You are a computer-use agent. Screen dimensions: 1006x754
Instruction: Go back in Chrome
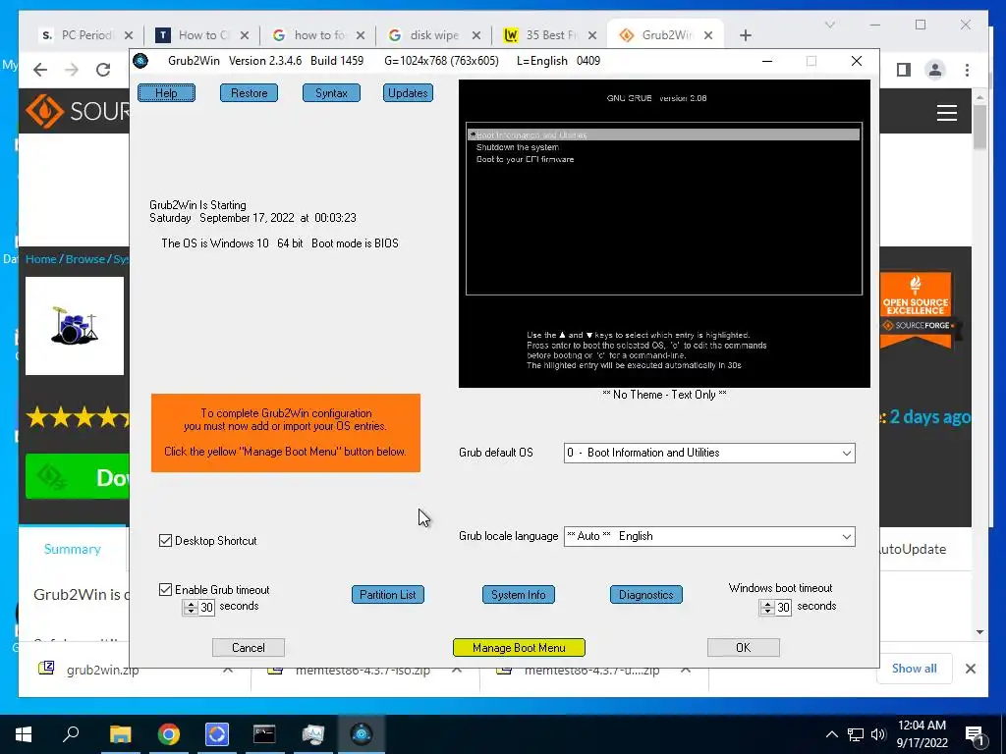coord(39,70)
